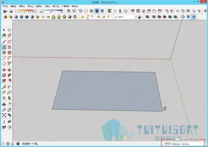Viewport: 208px width, 147px height.
Task: Toggle X-ray face style
Action: [x=69, y=11]
